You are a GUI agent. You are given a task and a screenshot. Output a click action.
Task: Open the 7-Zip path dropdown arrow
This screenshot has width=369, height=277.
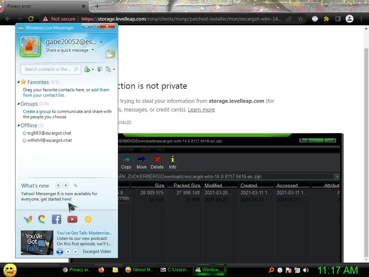337,177
